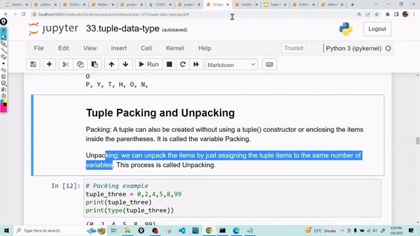The width and height of the screenshot is (420, 236).
Task: Click the Trusted notebook button
Action: [293, 48]
